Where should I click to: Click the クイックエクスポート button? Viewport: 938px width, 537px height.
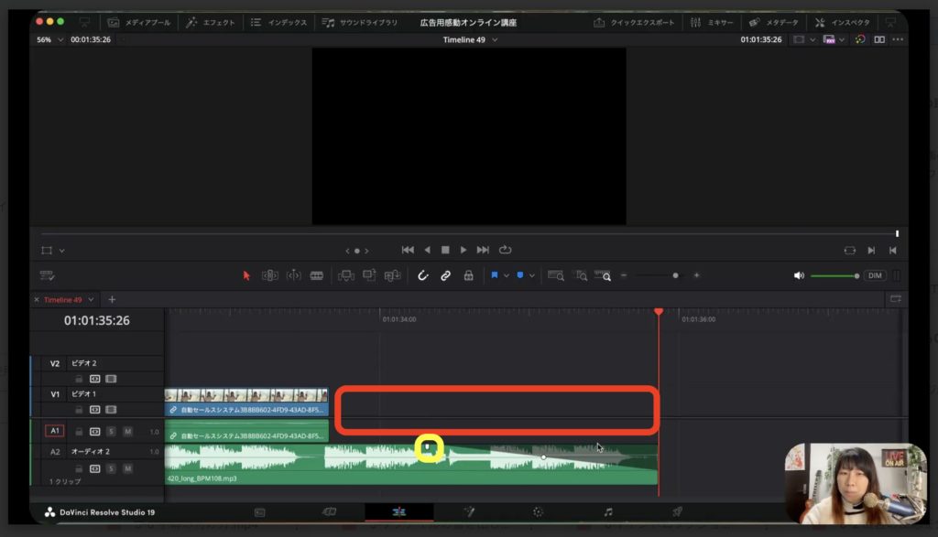point(634,22)
